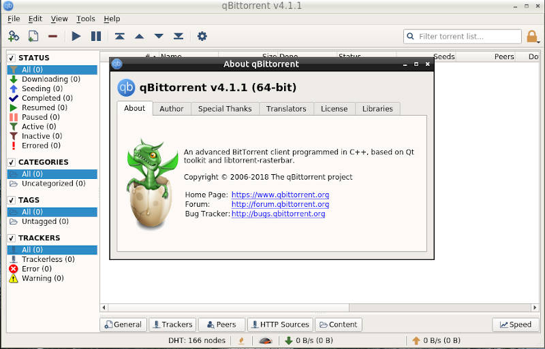
Task: Select tracker Error (0) filter
Action: point(52,269)
